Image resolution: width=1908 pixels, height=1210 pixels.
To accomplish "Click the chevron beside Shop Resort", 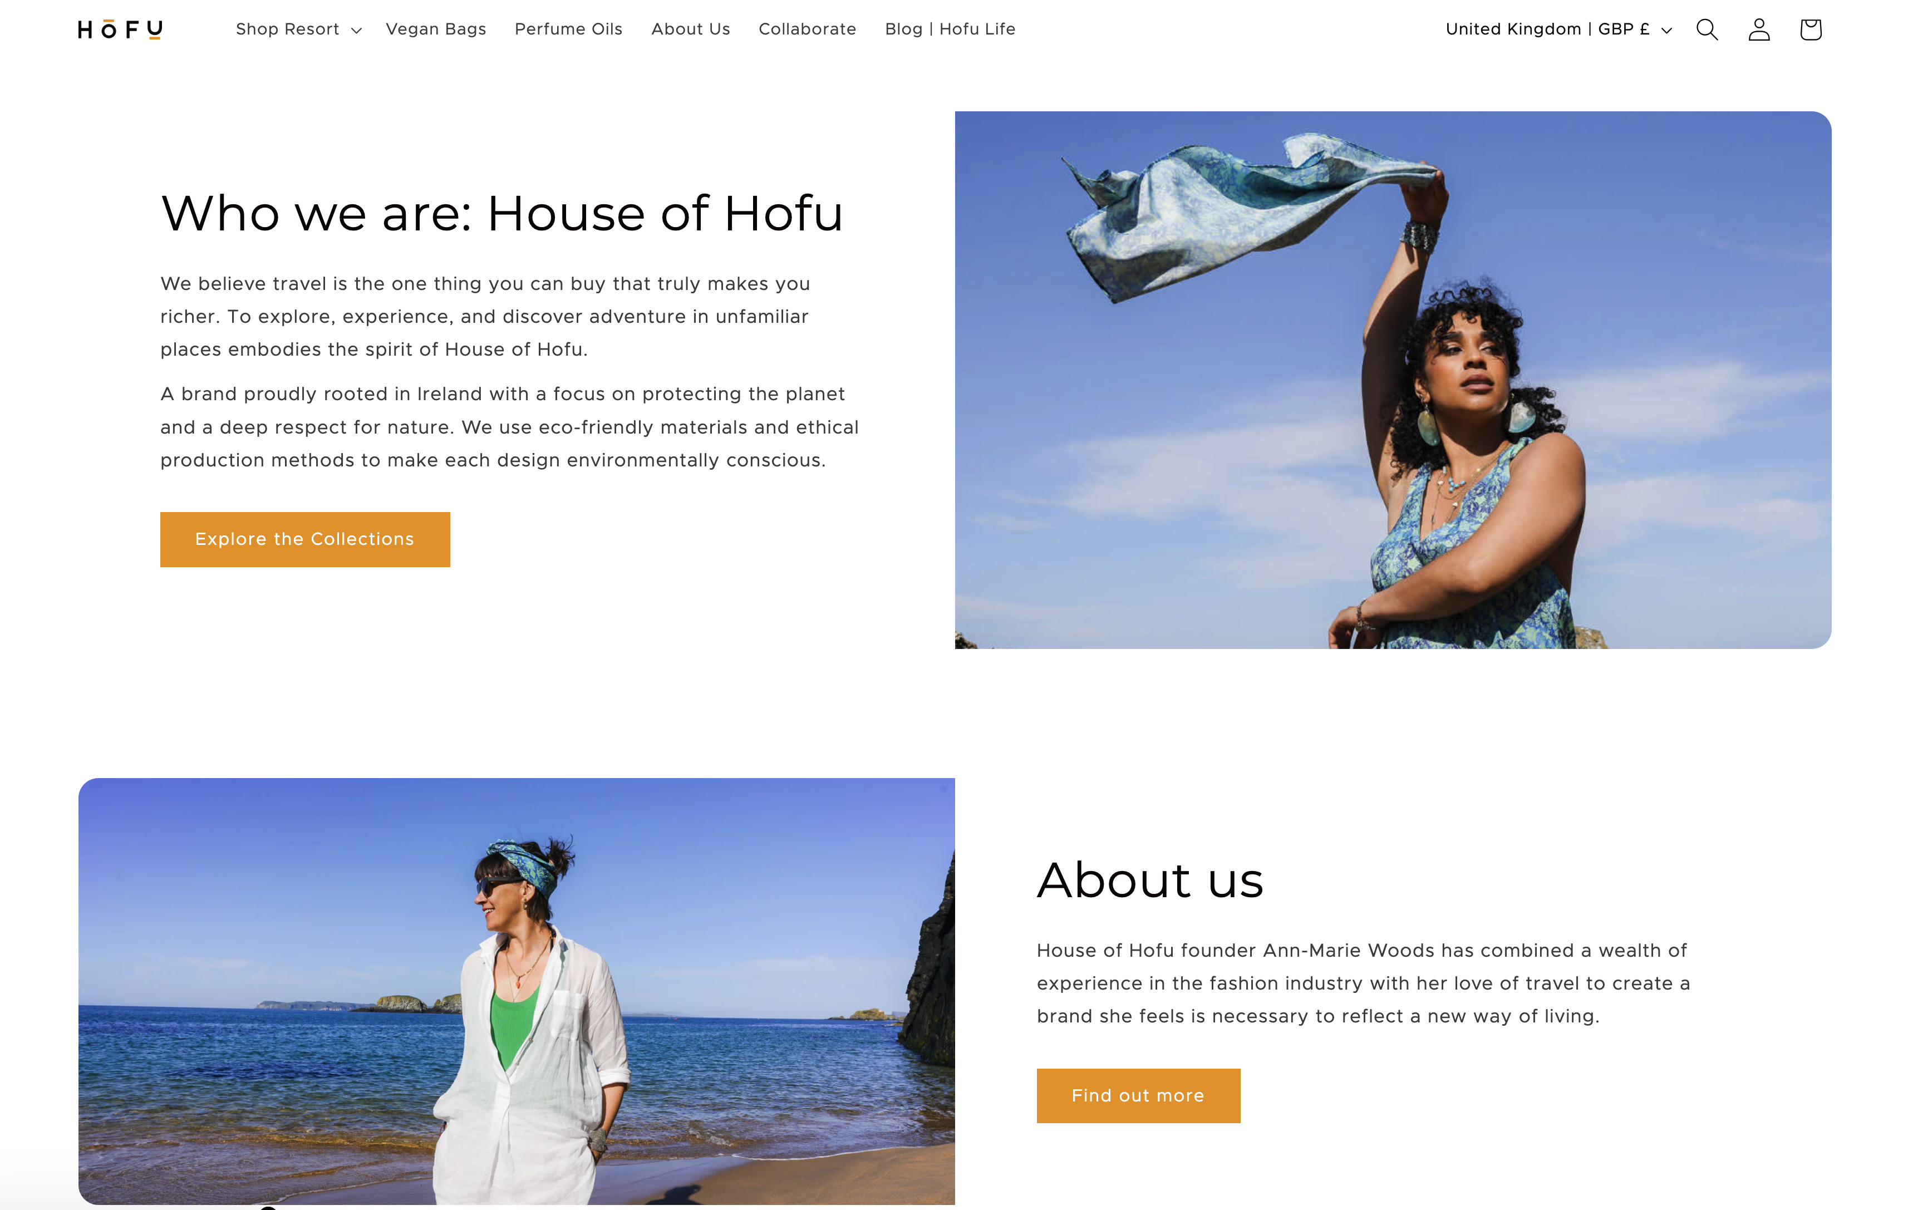I will coord(357,30).
